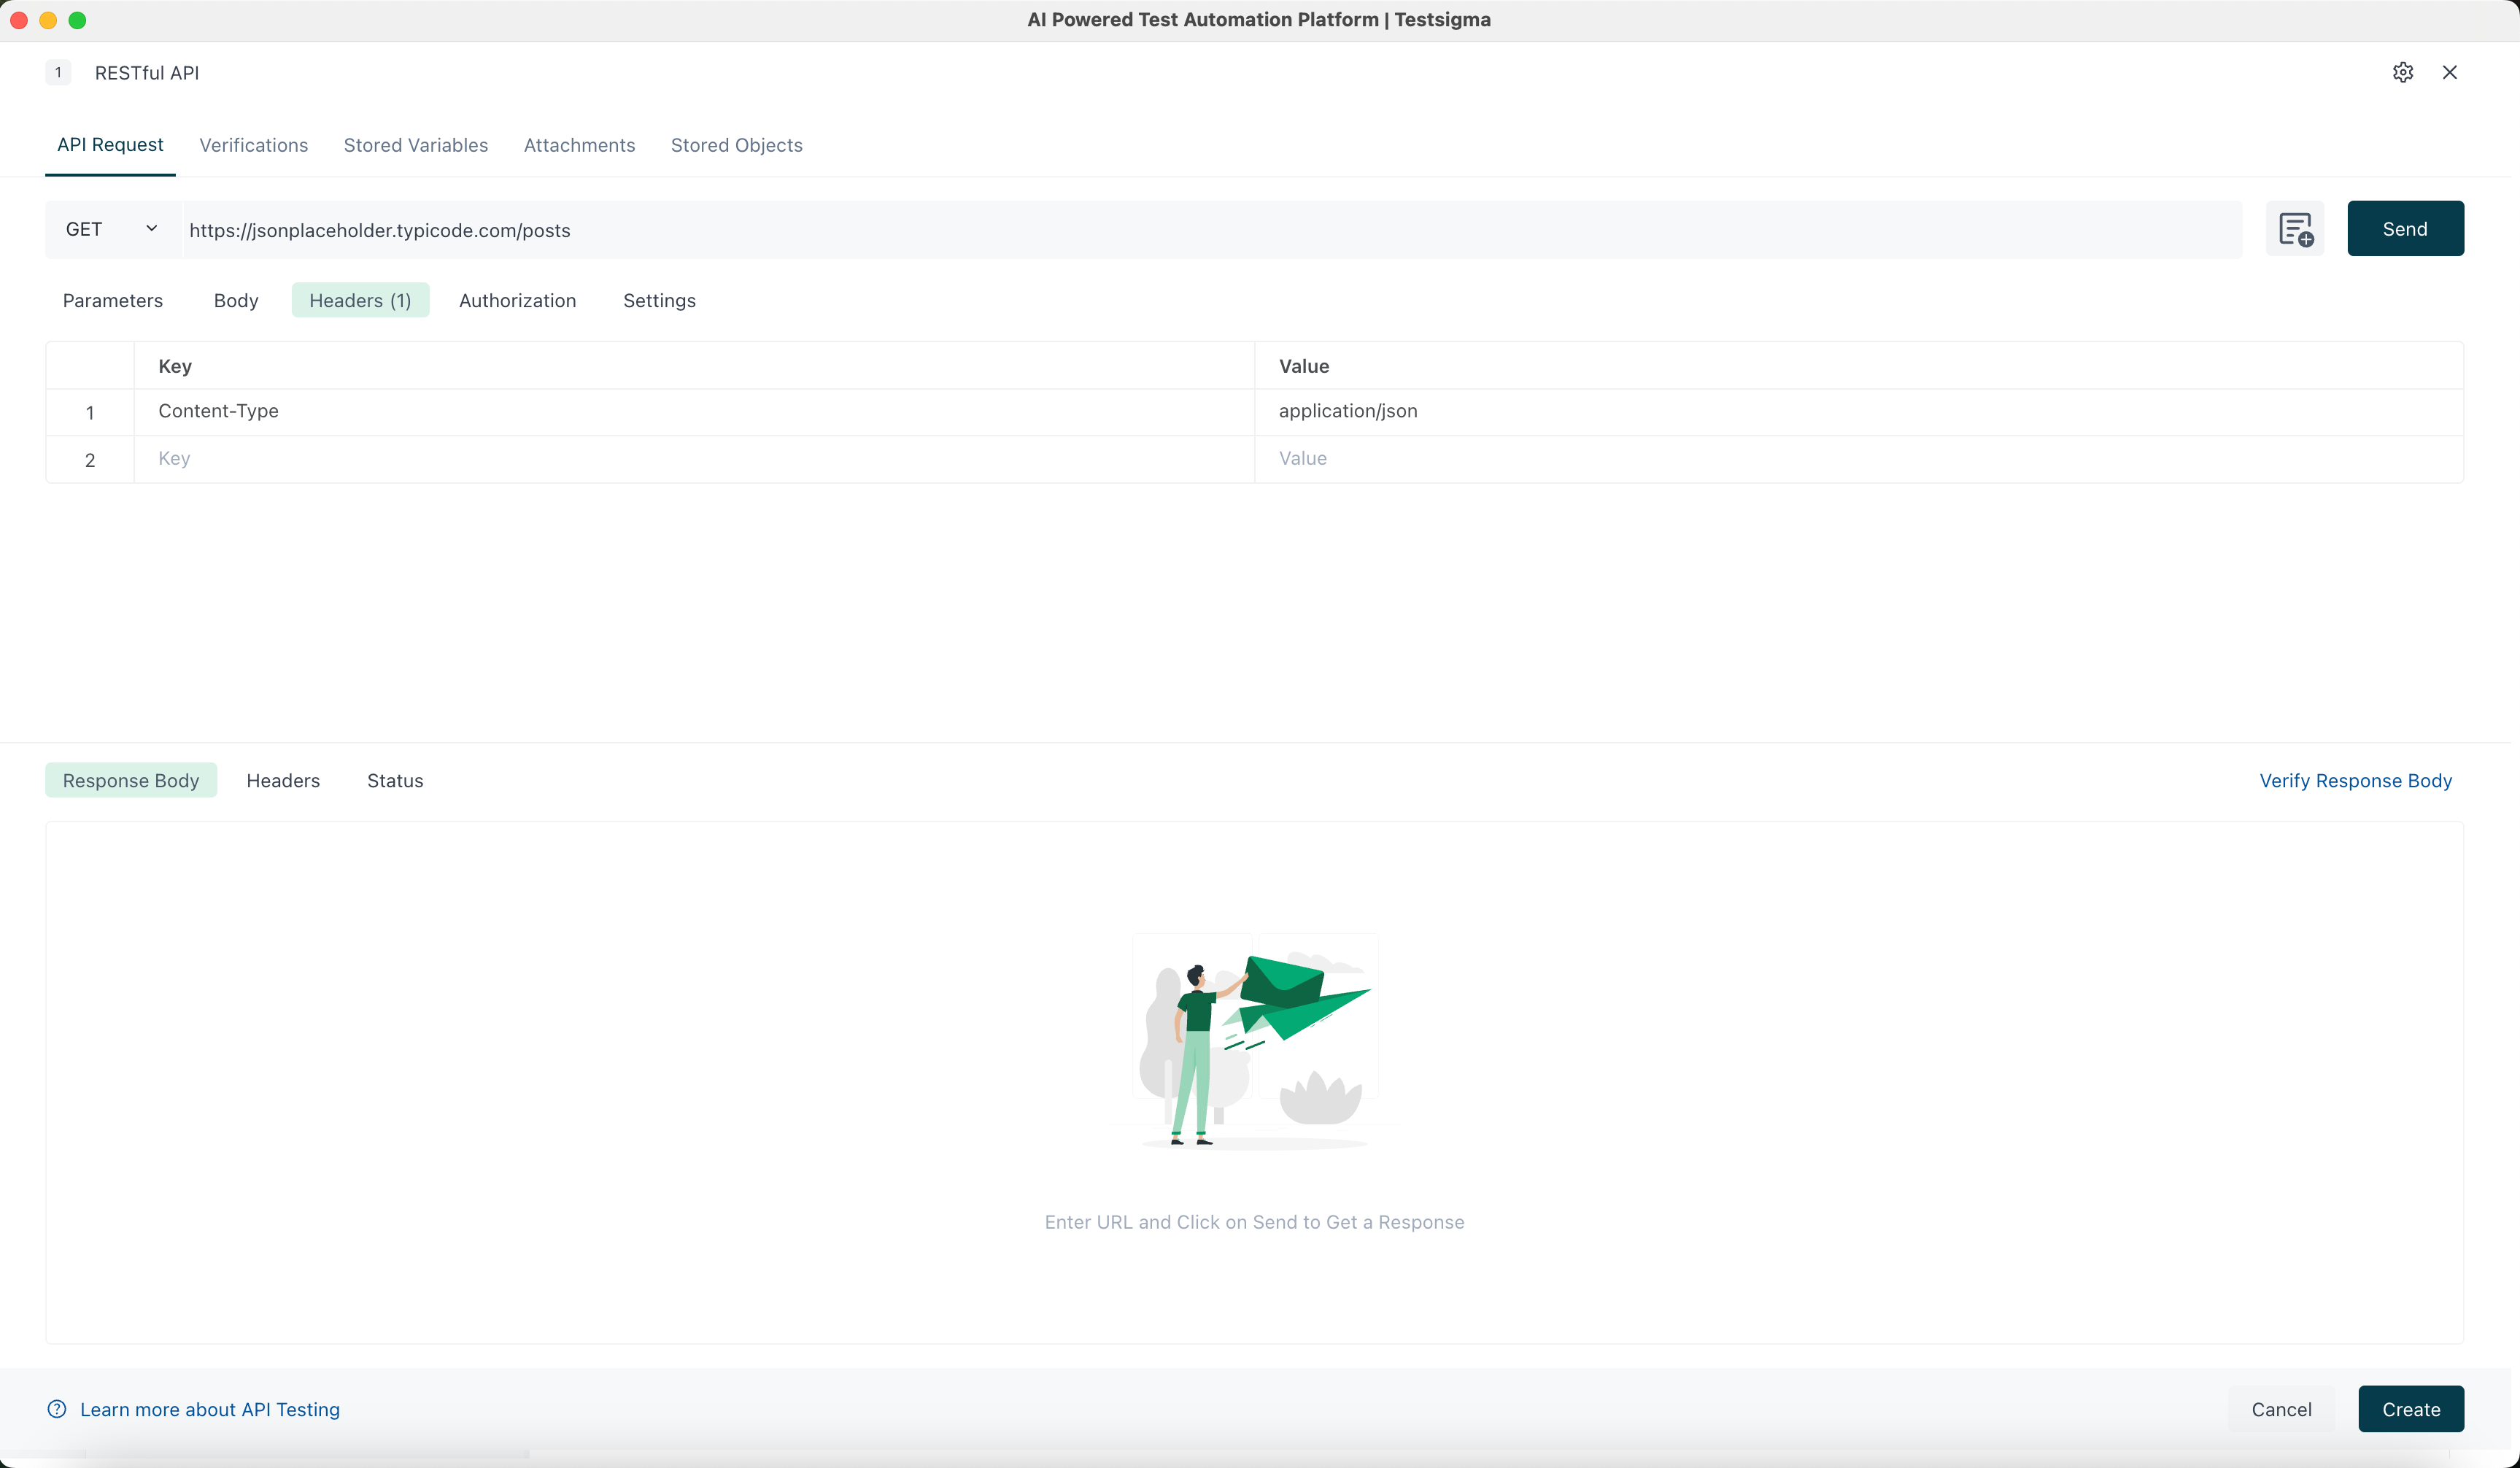Show the request Parameters section
Viewport: 2520px width, 1468px height.
click(x=113, y=300)
